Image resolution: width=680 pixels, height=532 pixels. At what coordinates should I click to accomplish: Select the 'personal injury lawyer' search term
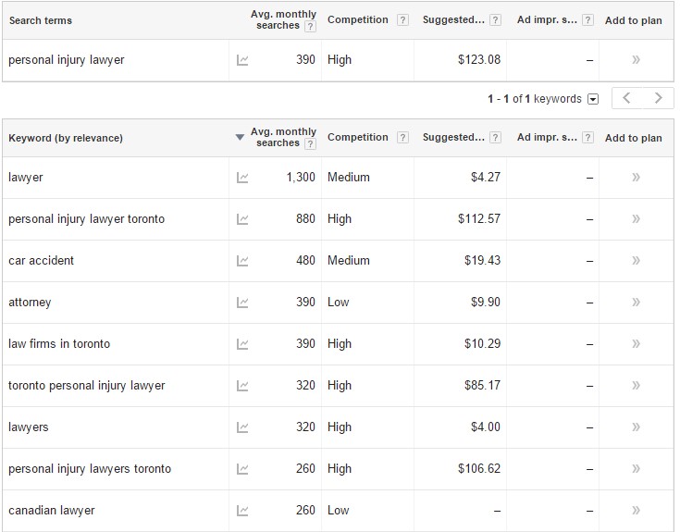click(67, 60)
